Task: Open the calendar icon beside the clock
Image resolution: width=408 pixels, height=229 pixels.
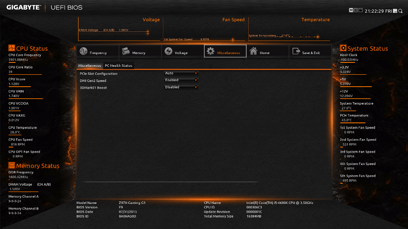Action: click(395, 11)
